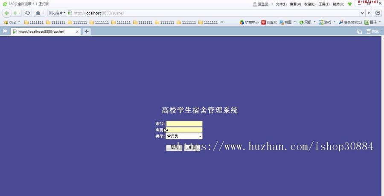Open the 网银 online banking button

(305, 22)
